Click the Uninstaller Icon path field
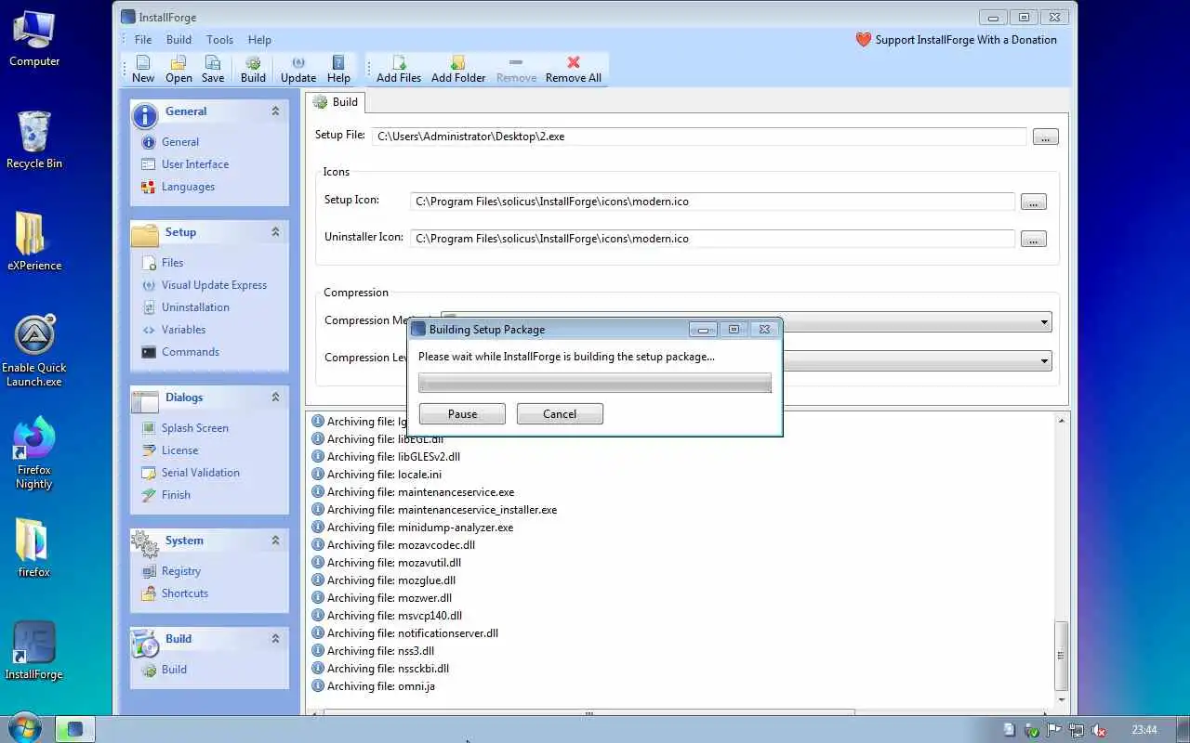 711,239
